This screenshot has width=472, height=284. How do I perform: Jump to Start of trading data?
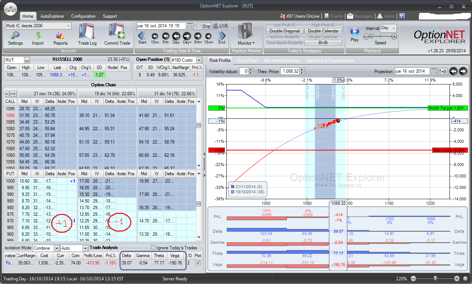pos(142,36)
